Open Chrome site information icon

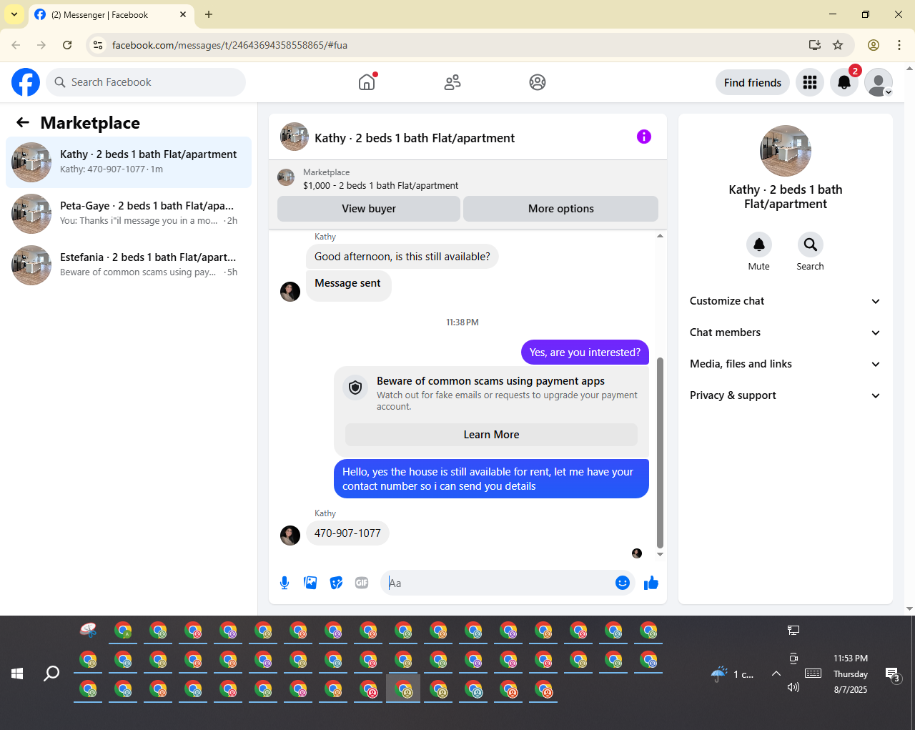point(98,45)
